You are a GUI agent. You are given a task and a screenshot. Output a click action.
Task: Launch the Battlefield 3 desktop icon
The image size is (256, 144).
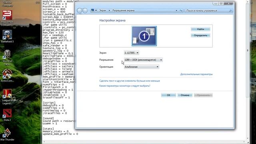[7, 36]
